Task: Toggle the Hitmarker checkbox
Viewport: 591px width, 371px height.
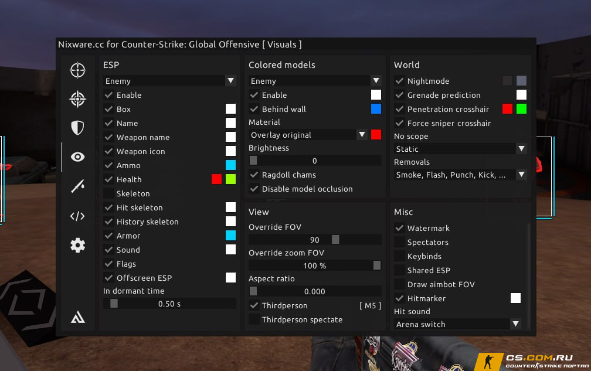Action: [x=399, y=298]
